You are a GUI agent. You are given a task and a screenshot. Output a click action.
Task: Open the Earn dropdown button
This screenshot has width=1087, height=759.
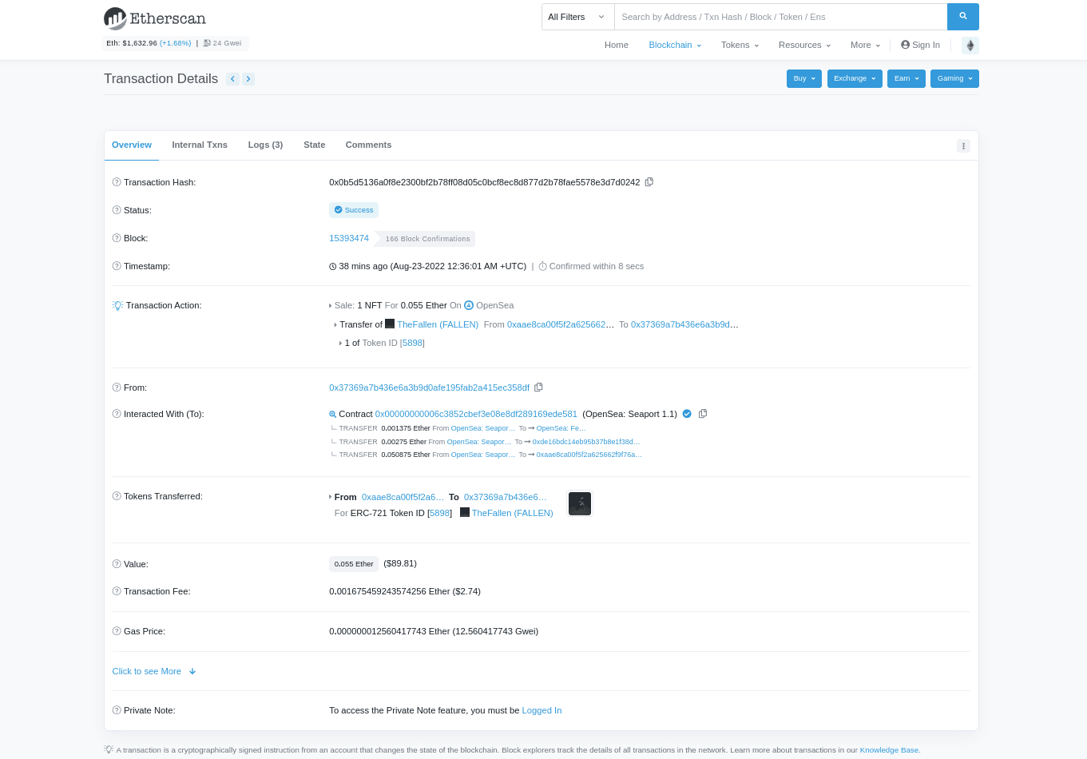coord(906,78)
